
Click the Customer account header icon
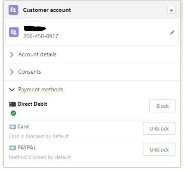[13, 10]
